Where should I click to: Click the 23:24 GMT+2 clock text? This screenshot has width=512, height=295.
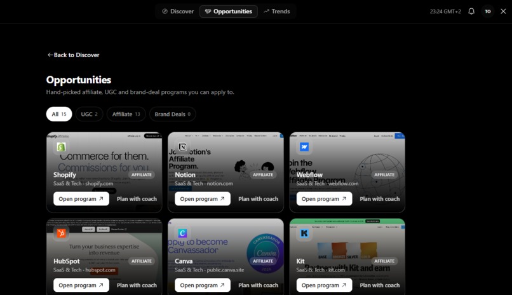tap(445, 11)
